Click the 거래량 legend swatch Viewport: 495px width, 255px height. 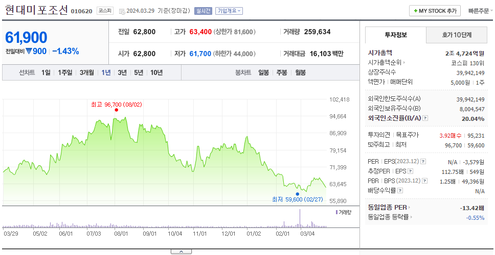point(336,212)
